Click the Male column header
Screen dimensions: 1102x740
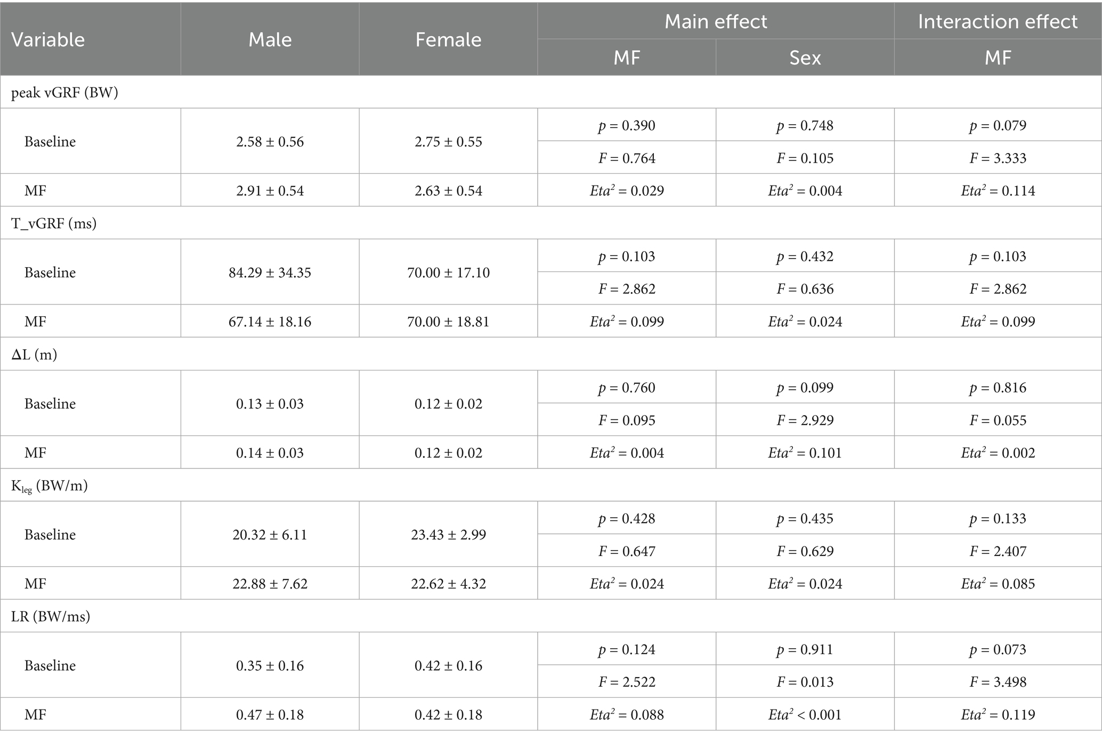pos(270,40)
